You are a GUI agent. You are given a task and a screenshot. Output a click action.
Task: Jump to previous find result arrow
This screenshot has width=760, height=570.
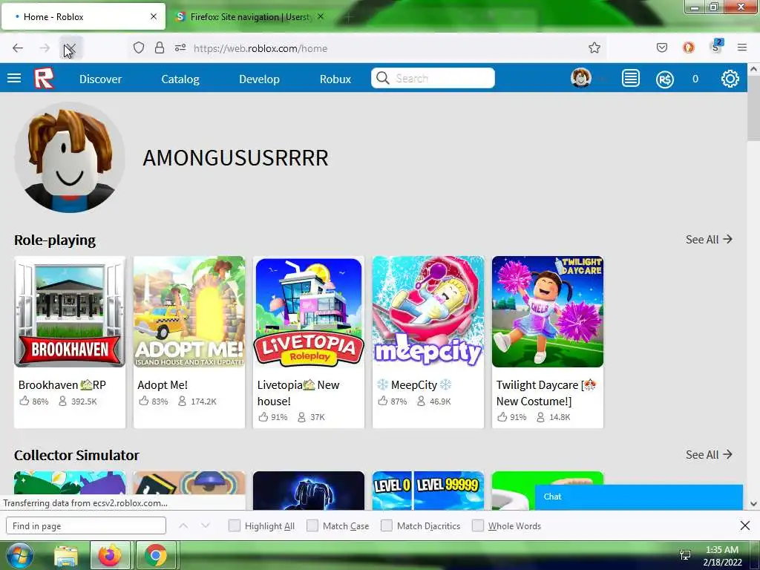[x=183, y=525]
